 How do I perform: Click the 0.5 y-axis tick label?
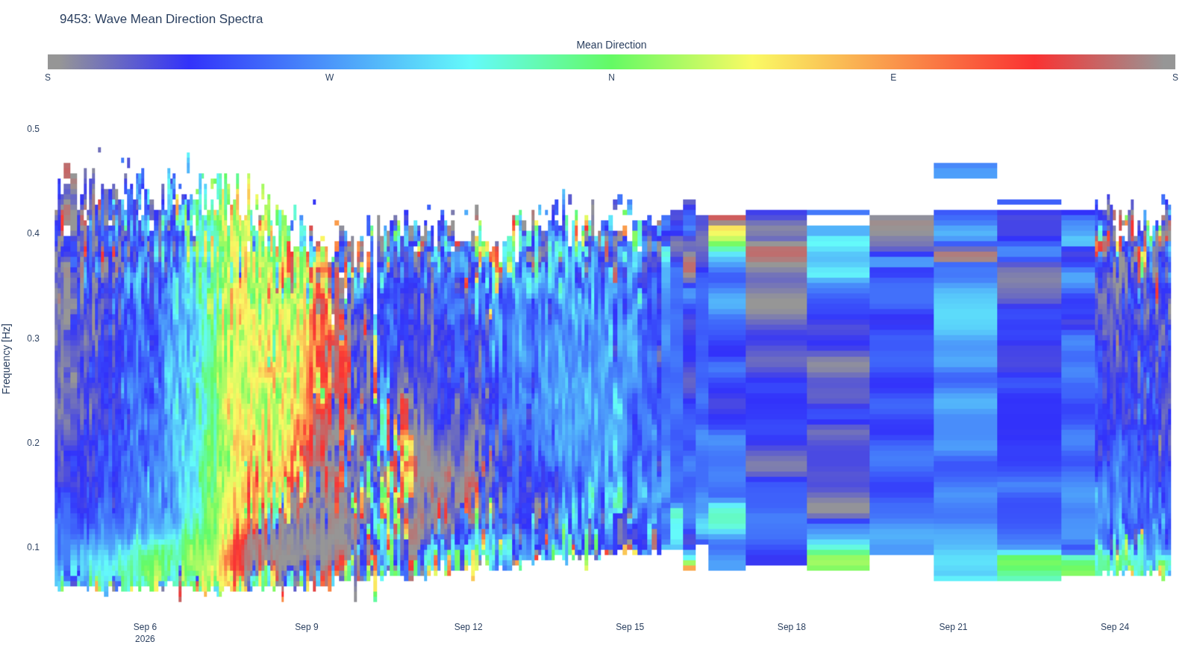coord(34,129)
